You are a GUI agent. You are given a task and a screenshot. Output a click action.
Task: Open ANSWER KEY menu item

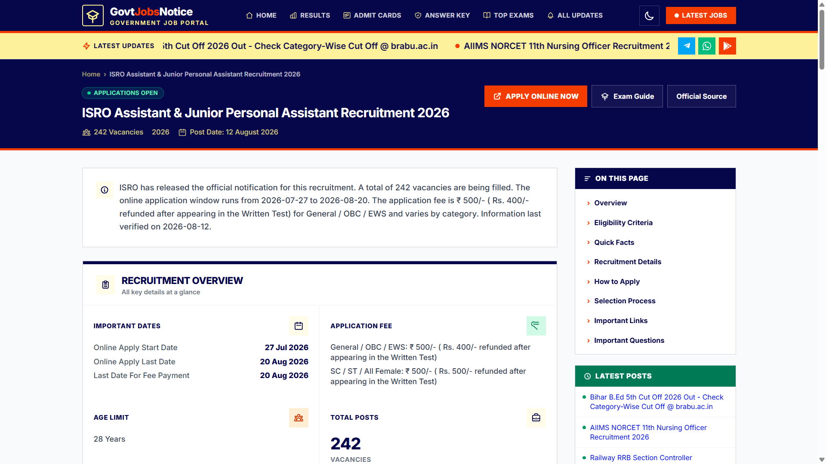442,15
